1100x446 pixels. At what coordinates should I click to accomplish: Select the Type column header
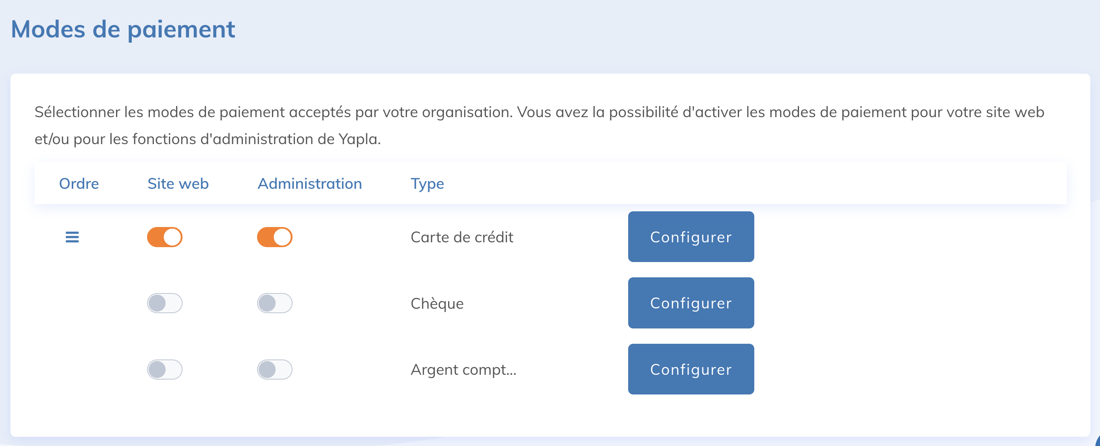(427, 184)
